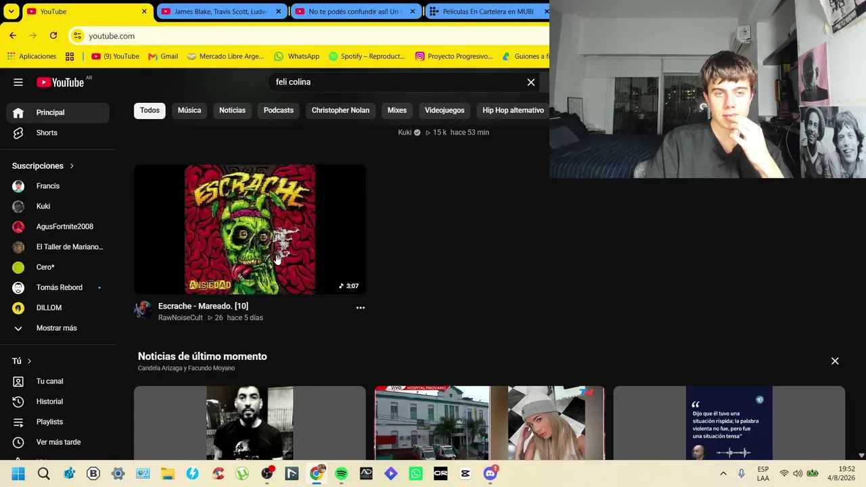The image size is (866, 487).
Task: Open DILLOM subscription channel
Action: (x=58, y=308)
